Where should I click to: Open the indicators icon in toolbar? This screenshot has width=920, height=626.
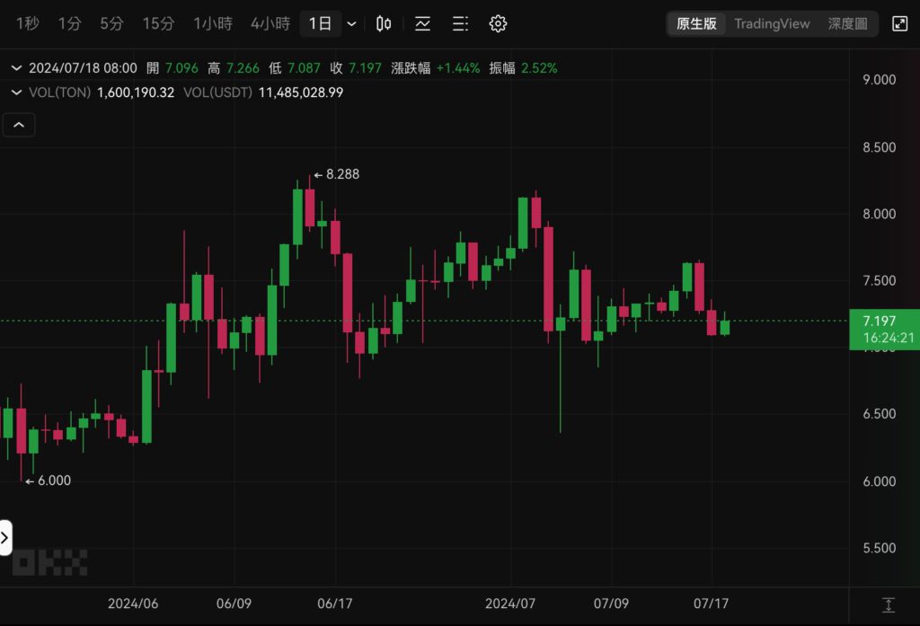(421, 23)
